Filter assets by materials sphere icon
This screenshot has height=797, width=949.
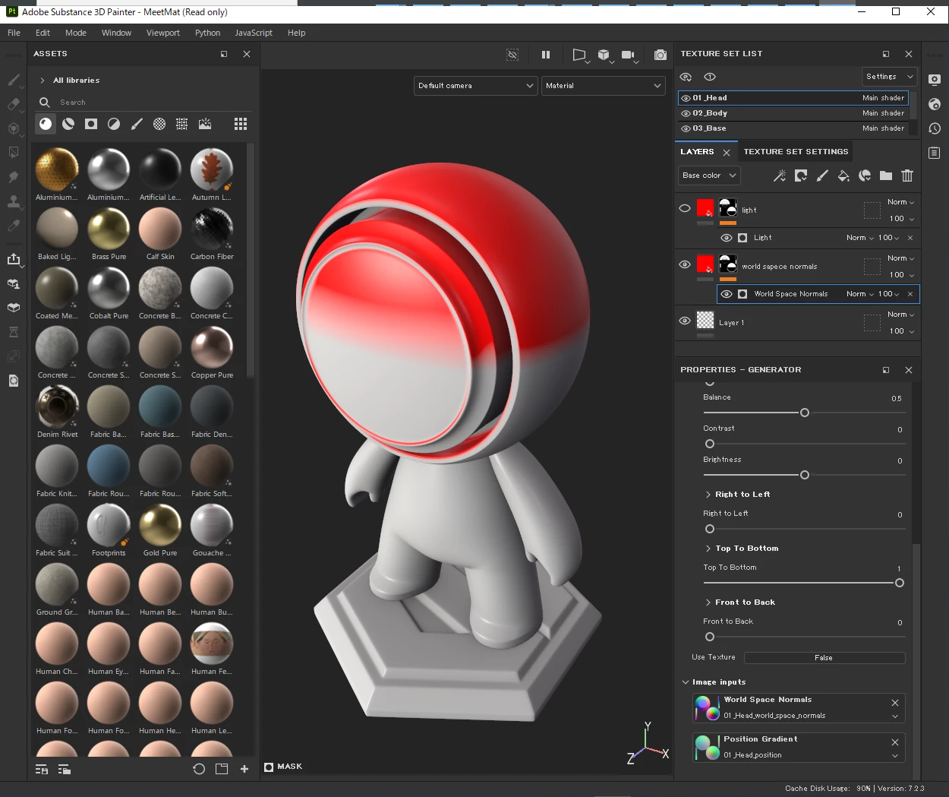[46, 124]
